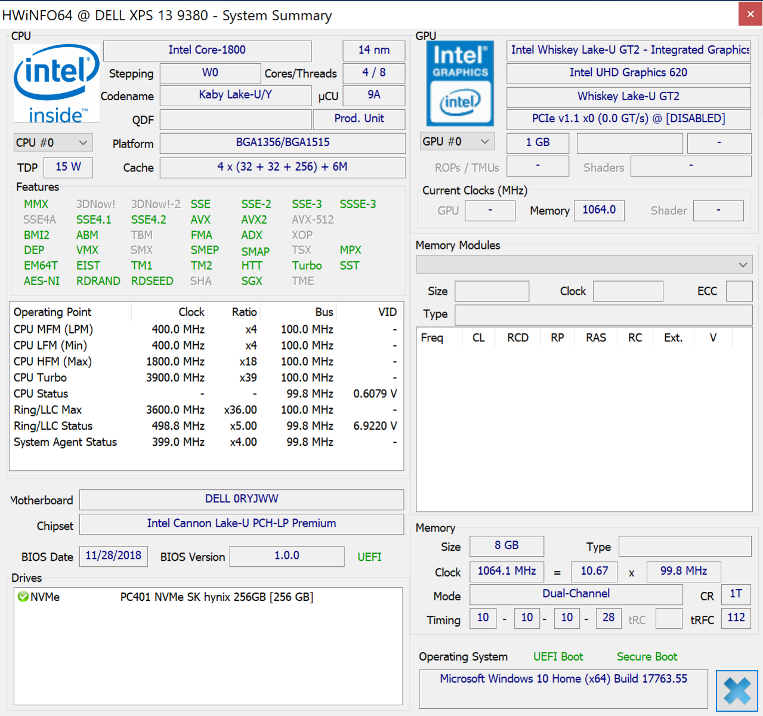Select the Stepping W0 value
The height and width of the screenshot is (716, 763).
click(210, 73)
